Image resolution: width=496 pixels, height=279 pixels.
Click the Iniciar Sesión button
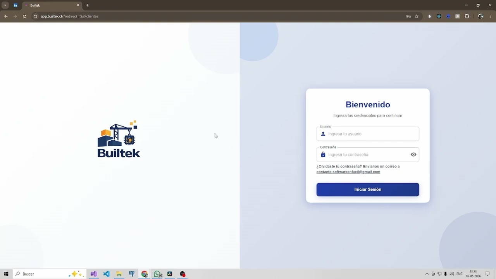point(368,189)
